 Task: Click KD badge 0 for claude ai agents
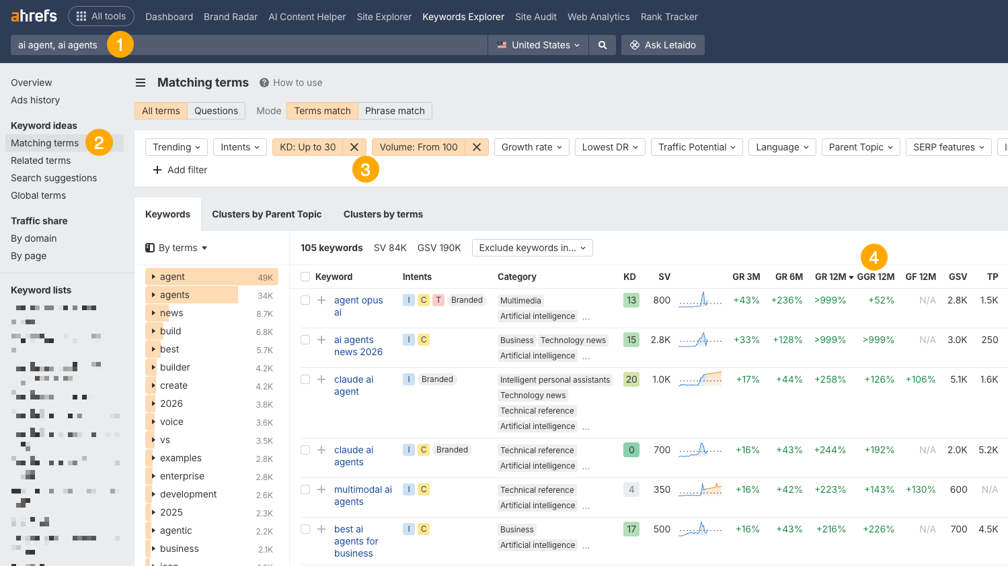point(631,450)
